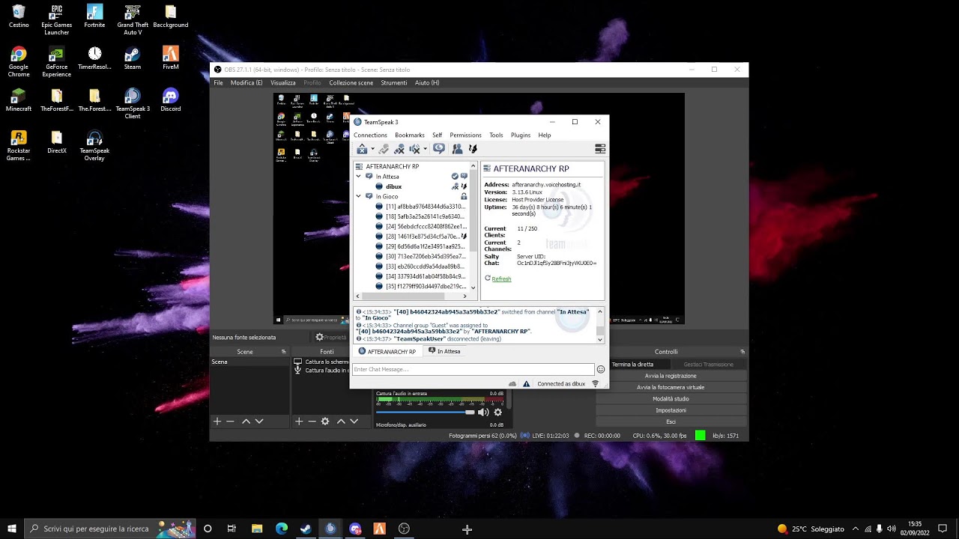959x539 pixels.
Task: Open the TeamSpeak Plugins menu
Action: point(521,135)
